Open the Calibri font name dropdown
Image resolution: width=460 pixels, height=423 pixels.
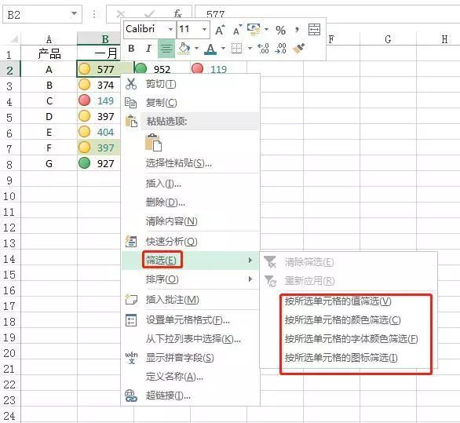[170, 29]
